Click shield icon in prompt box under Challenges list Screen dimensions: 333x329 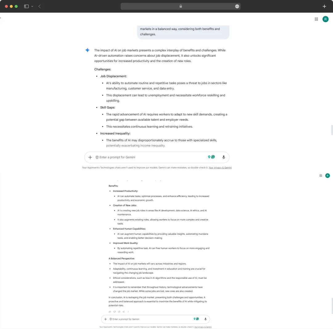click(97, 157)
